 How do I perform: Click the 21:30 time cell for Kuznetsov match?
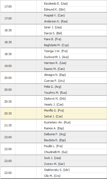(x=8, y=125)
